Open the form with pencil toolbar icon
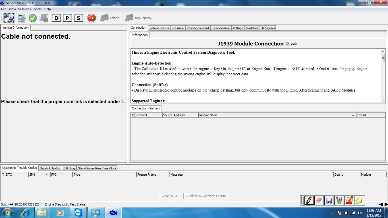 click(22, 18)
